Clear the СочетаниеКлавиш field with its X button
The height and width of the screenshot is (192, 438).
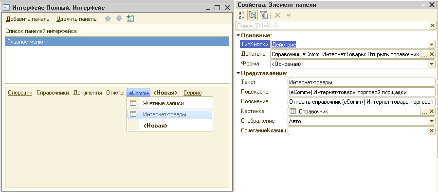coord(432,131)
